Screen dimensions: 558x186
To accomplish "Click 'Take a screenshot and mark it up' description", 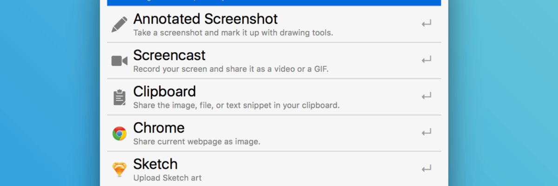I will [233, 33].
